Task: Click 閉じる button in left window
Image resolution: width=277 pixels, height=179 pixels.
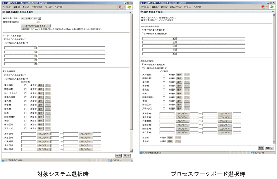Action: pyautogui.click(x=126, y=156)
